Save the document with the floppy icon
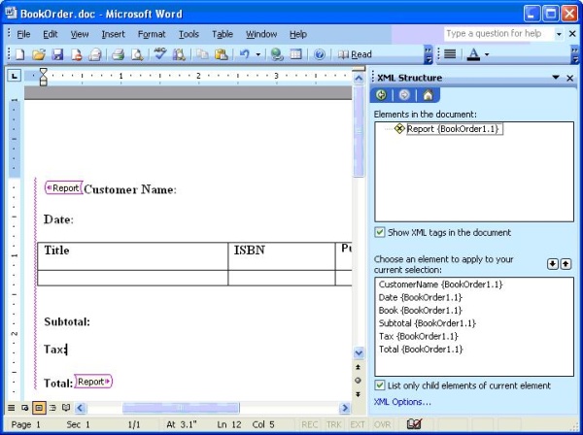The image size is (583, 435). click(x=57, y=54)
